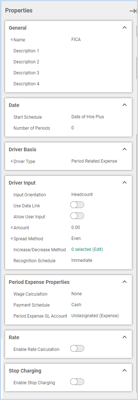Open the '0 selected (Edit)' link
Viewport: 138px width, 400px height.
[87, 249]
